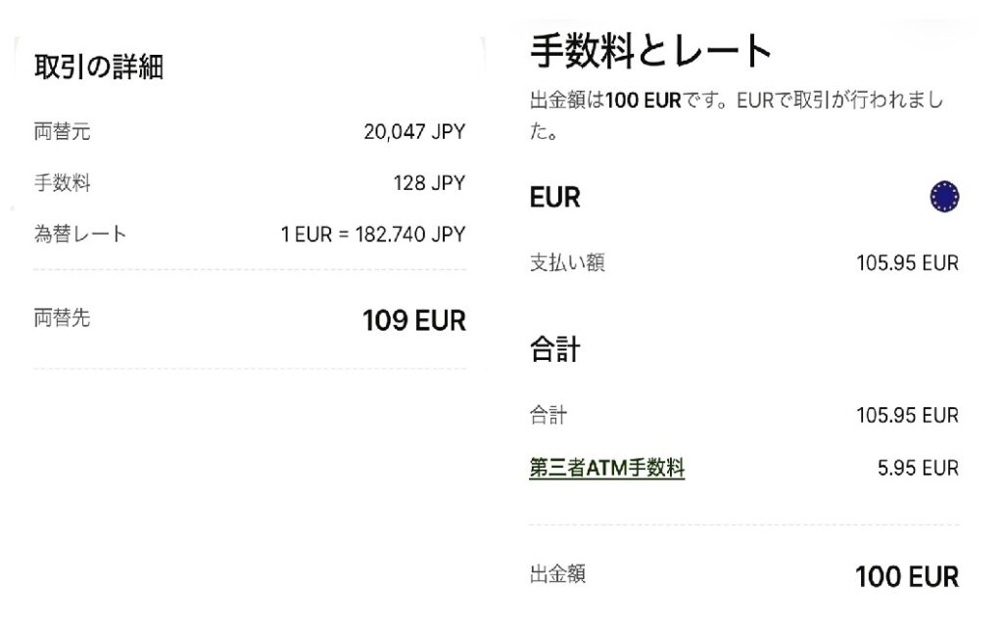Select the 5.95 EUR ATM fee amount
The height and width of the screenshot is (633, 1003).
point(918,469)
